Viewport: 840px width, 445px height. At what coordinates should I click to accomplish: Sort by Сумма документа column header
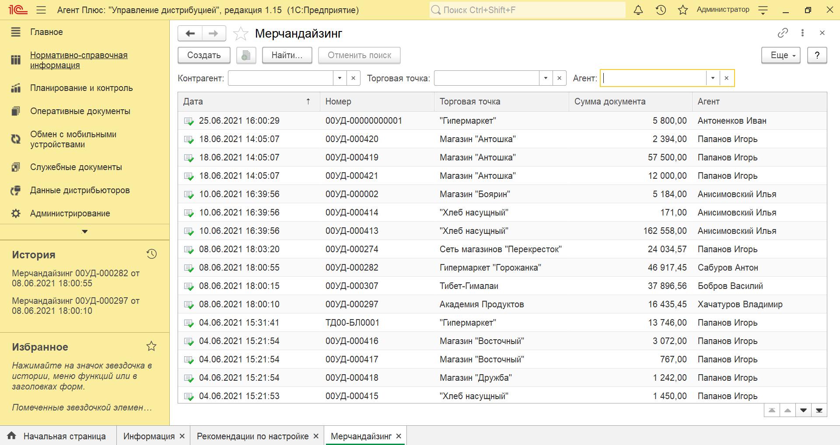point(630,101)
